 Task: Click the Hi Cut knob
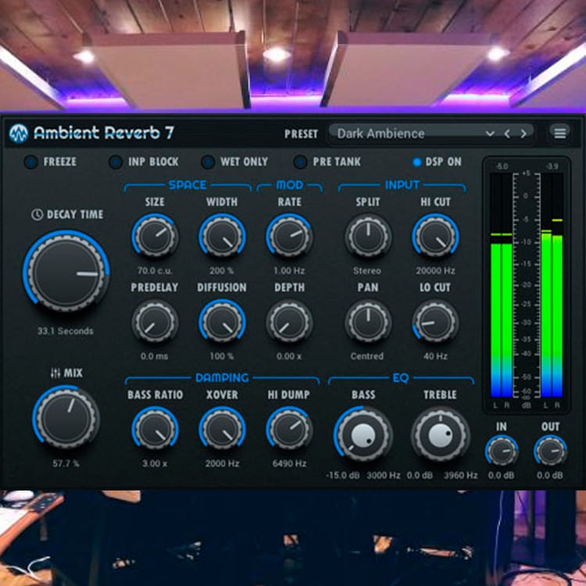tap(435, 237)
